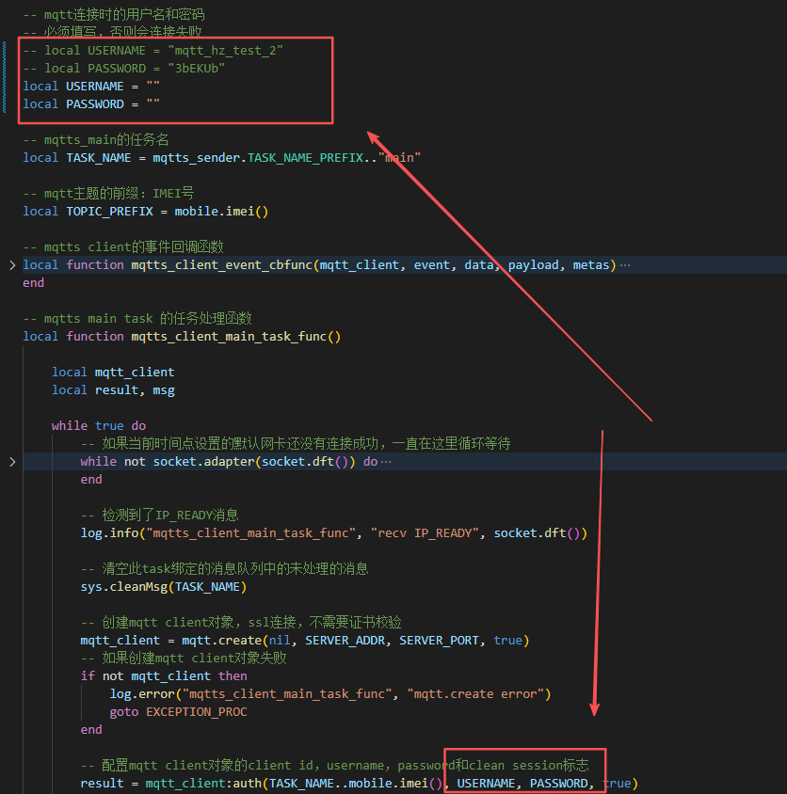
Task: Click SERVER_ADDR in the mqtt.create call
Action: pos(342,641)
